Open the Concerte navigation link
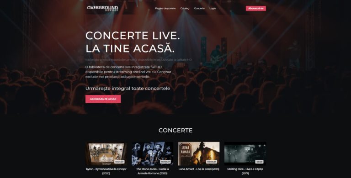Viewport: 351px width, 178px height. click(199, 8)
